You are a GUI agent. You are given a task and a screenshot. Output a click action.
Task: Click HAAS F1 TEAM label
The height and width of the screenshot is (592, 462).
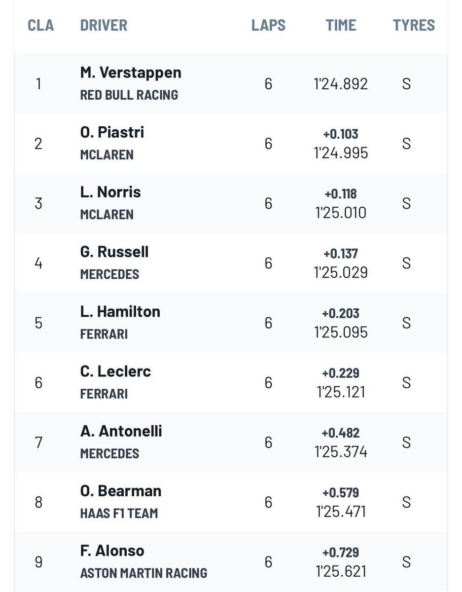tap(119, 513)
